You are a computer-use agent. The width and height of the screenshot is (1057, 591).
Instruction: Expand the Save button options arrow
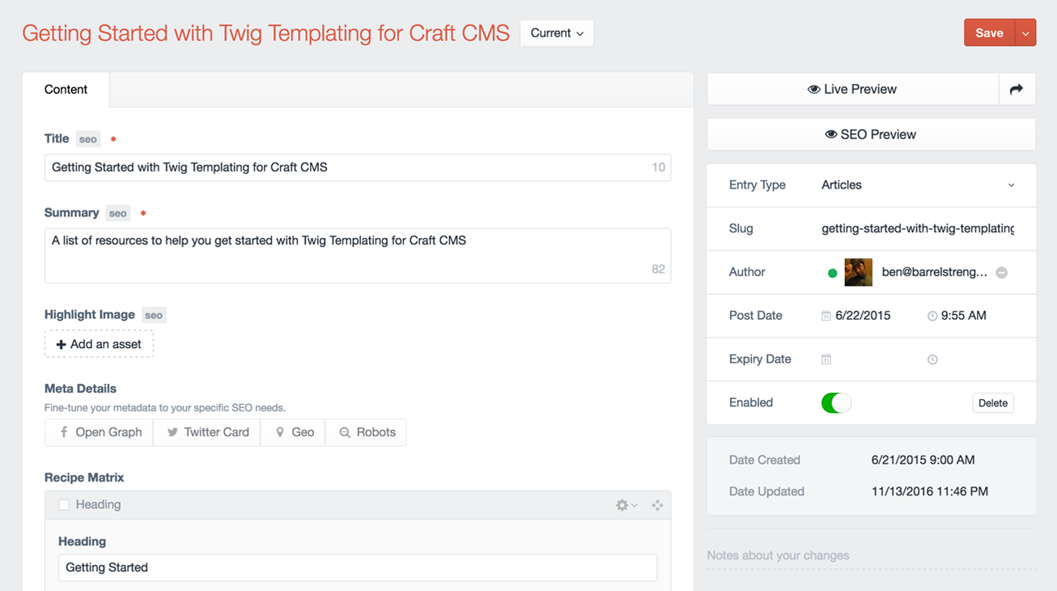tap(1025, 33)
